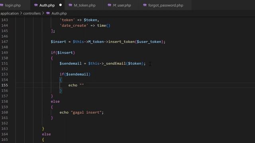Click closing brace on line 163
This screenshot has height=143, width=255.
43,129
